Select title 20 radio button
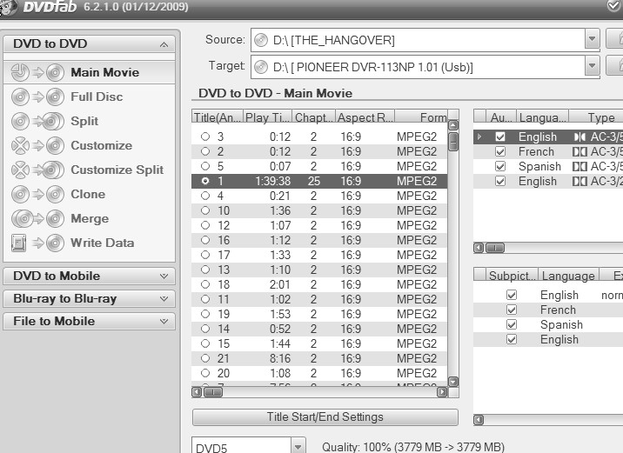 [x=205, y=373]
